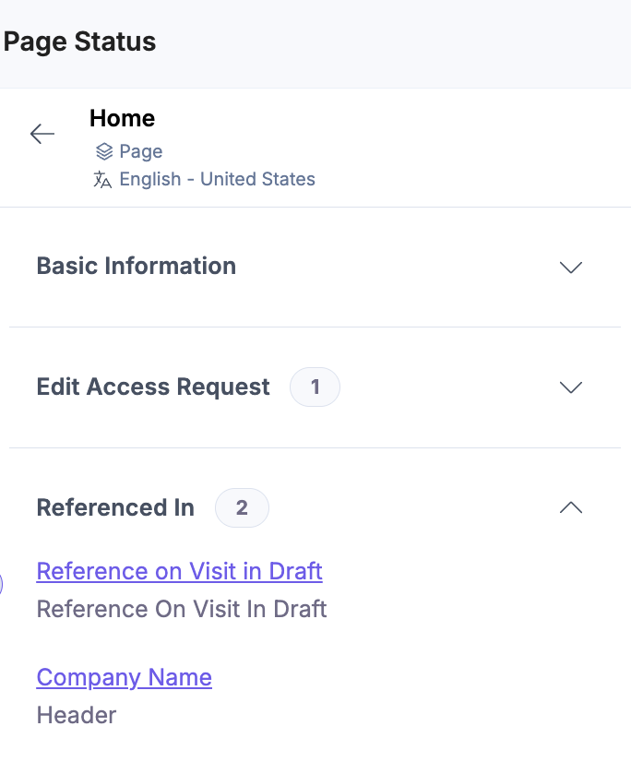Viewport: 631px width, 762px height.
Task: Click the Header label below Company Name
Action: pos(77,715)
